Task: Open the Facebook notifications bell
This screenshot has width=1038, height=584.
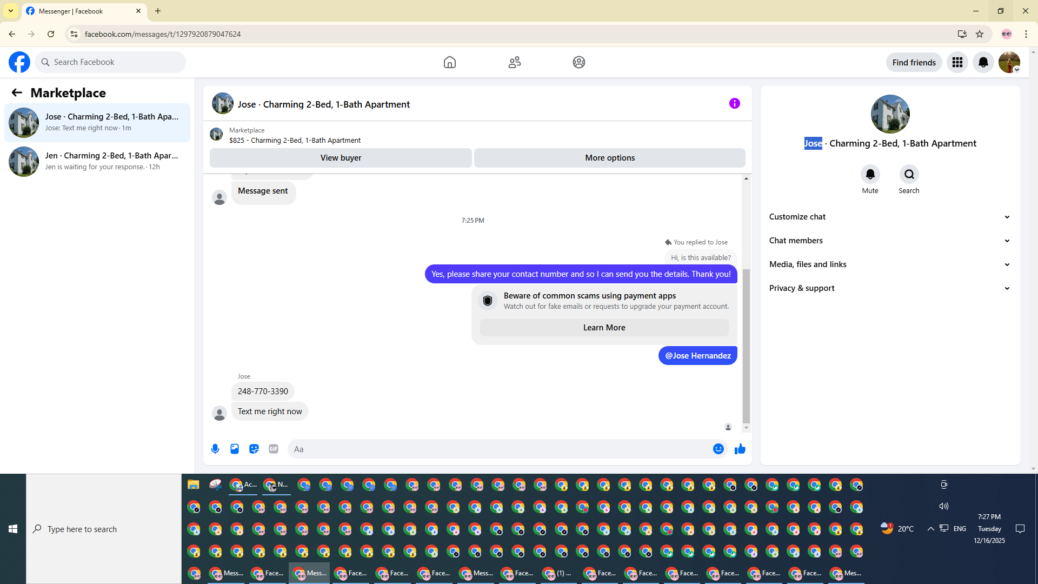Action: click(983, 62)
